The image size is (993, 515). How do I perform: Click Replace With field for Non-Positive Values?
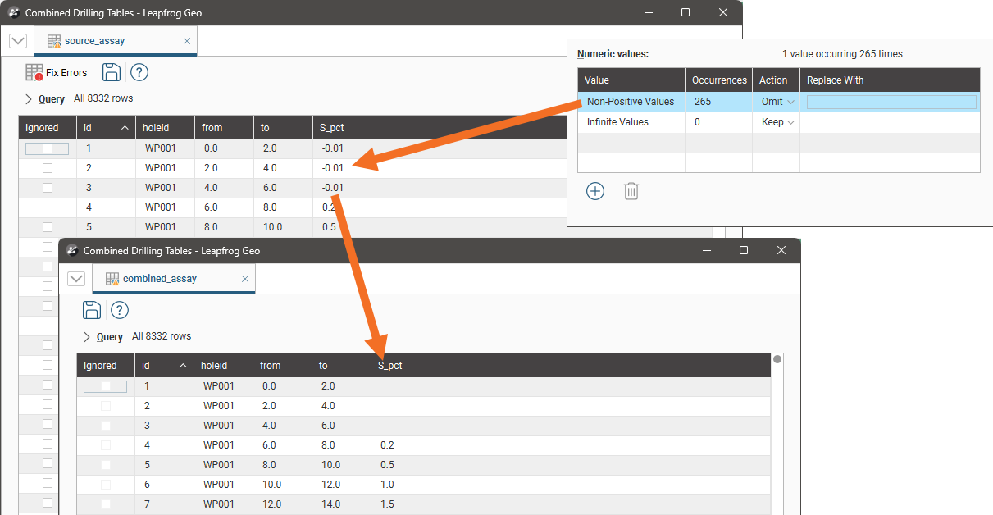click(891, 102)
